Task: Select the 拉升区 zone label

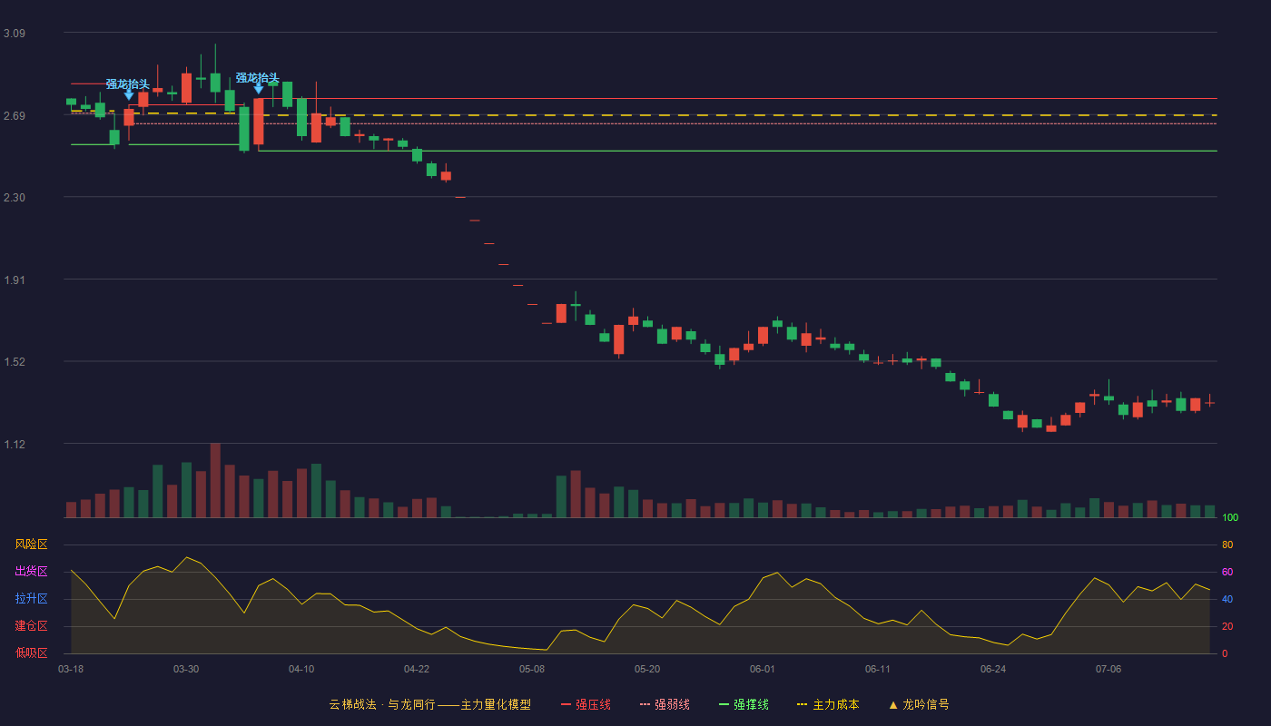Action: [x=31, y=599]
